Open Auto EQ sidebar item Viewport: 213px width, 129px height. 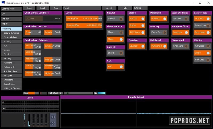pos(11,41)
